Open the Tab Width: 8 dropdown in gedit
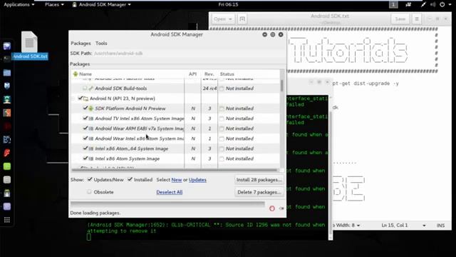The image size is (456, 257). [346, 226]
